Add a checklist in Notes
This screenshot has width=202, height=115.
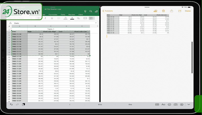pyautogui.click(x=169, y=104)
